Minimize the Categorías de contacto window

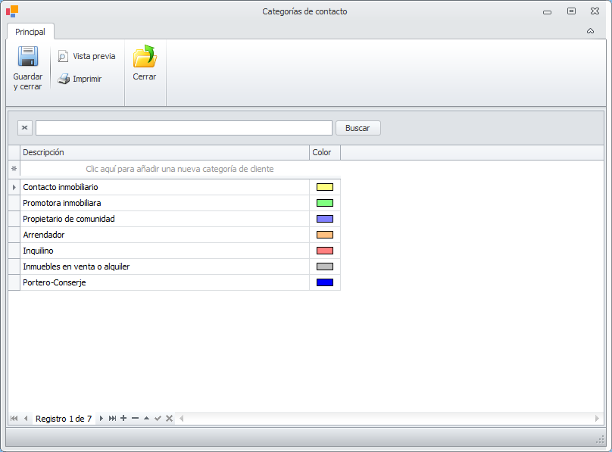coord(547,12)
